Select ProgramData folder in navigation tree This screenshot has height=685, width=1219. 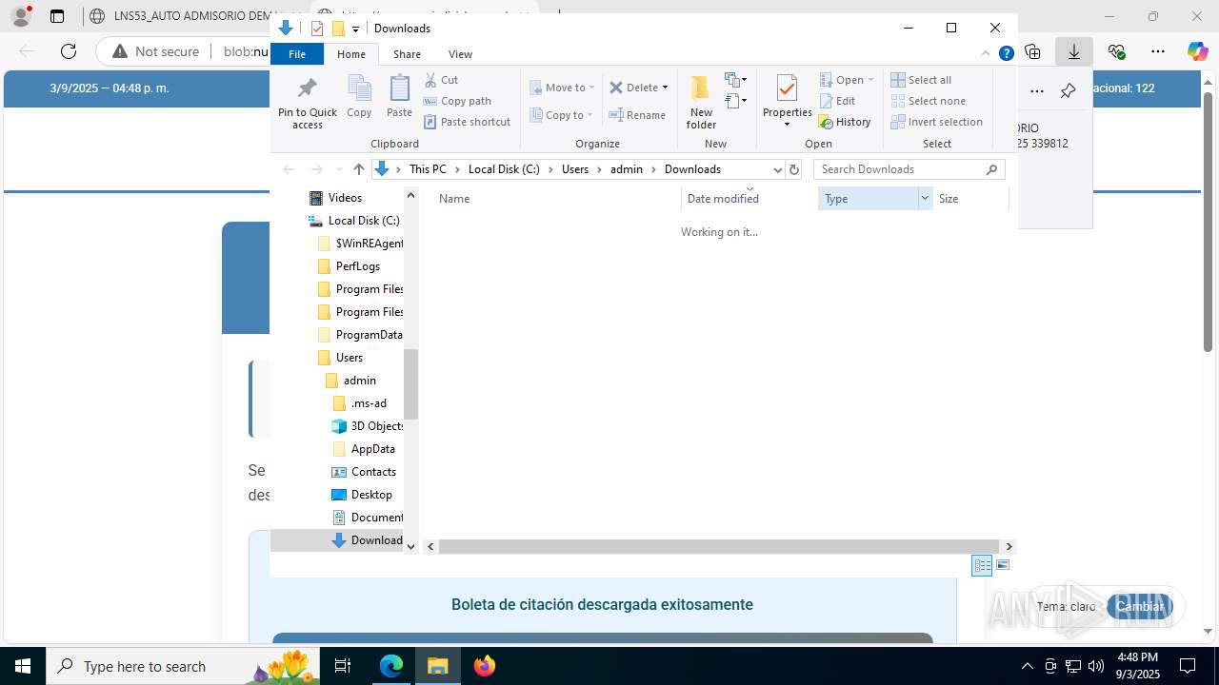[360, 335]
